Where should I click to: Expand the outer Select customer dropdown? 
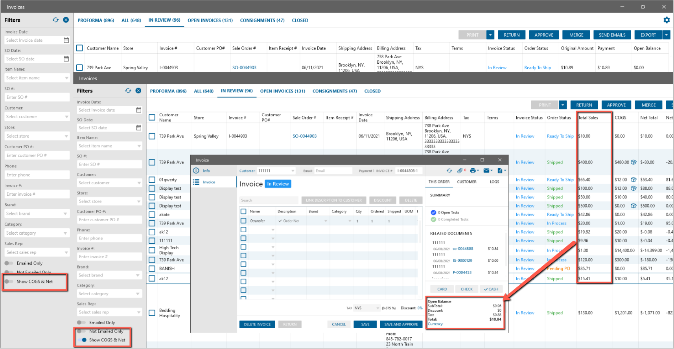(x=66, y=117)
